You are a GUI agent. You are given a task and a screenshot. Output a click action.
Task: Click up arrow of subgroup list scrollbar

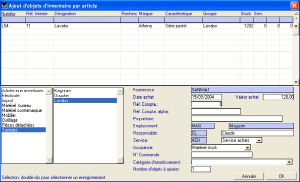click(120, 91)
